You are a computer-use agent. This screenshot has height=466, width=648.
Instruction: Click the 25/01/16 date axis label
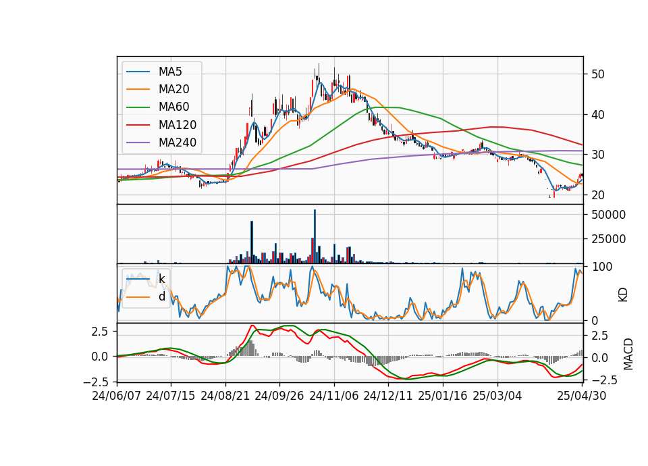coord(443,396)
